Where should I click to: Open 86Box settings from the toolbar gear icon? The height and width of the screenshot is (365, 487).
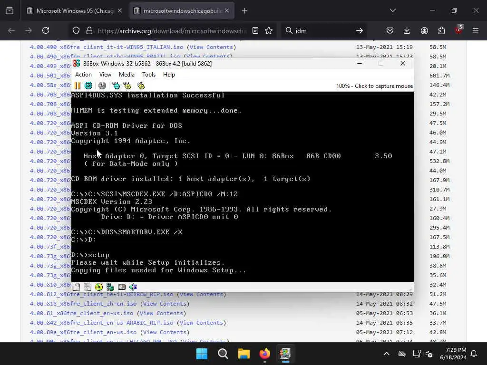(141, 86)
